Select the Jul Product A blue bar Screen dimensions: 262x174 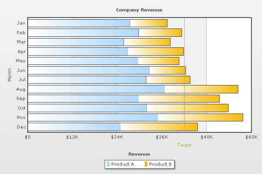pos(87,80)
